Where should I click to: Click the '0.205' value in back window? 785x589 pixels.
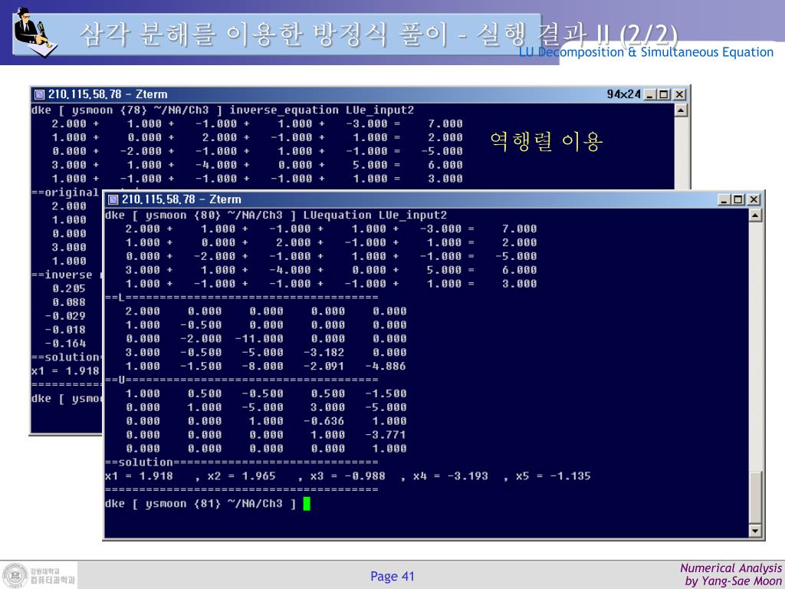69,288
